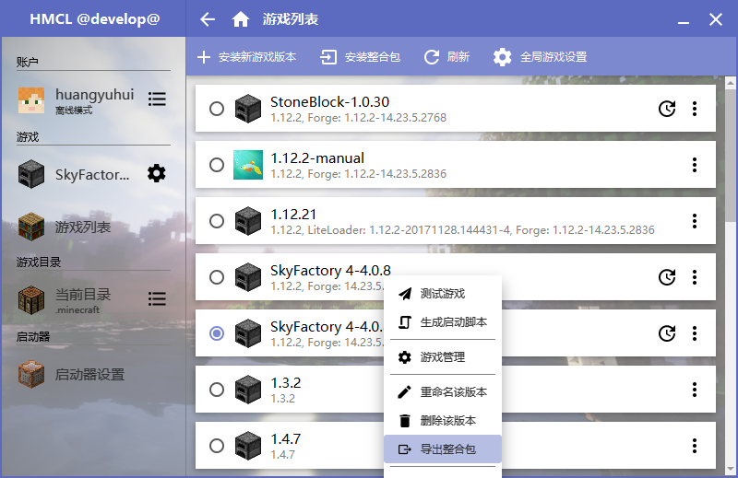Click 安装新游戏版本 button
This screenshot has width=738, height=478.
[247, 57]
